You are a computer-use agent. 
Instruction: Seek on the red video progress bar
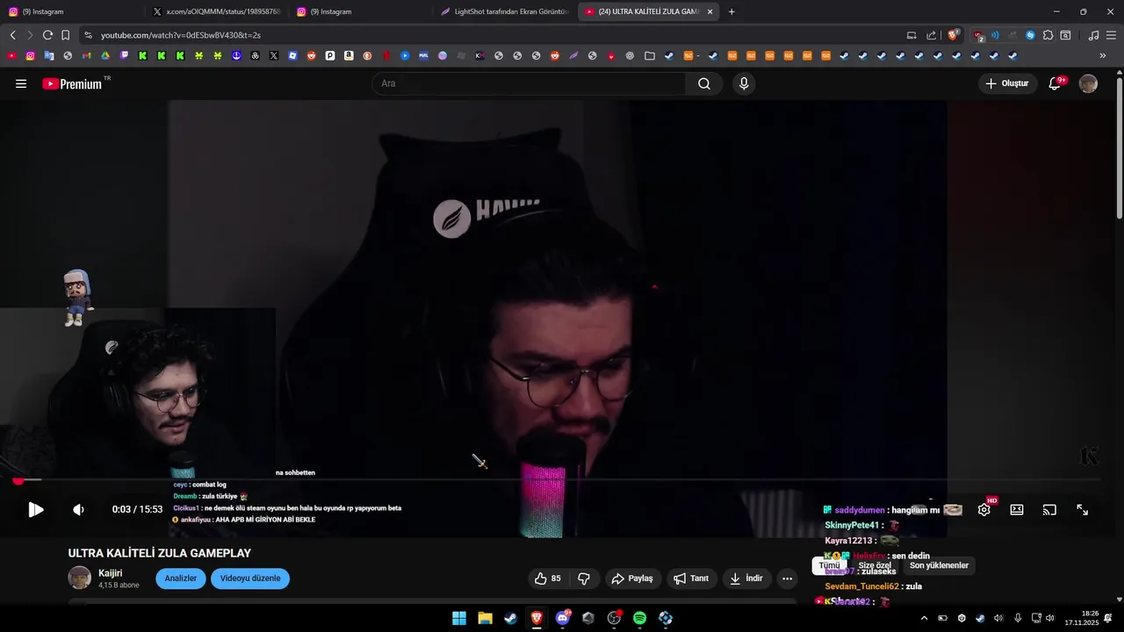[558, 480]
